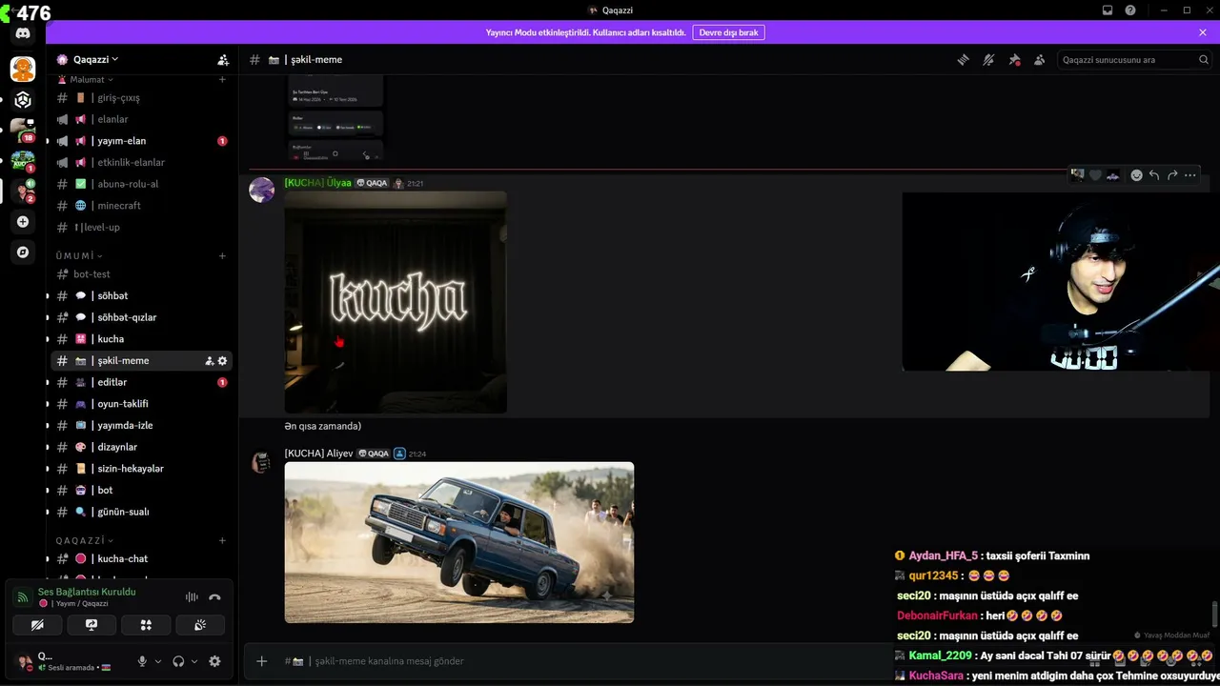Open user settings gear

coord(214,661)
